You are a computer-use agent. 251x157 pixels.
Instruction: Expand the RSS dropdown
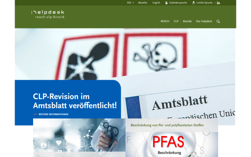click(x=130, y=3)
